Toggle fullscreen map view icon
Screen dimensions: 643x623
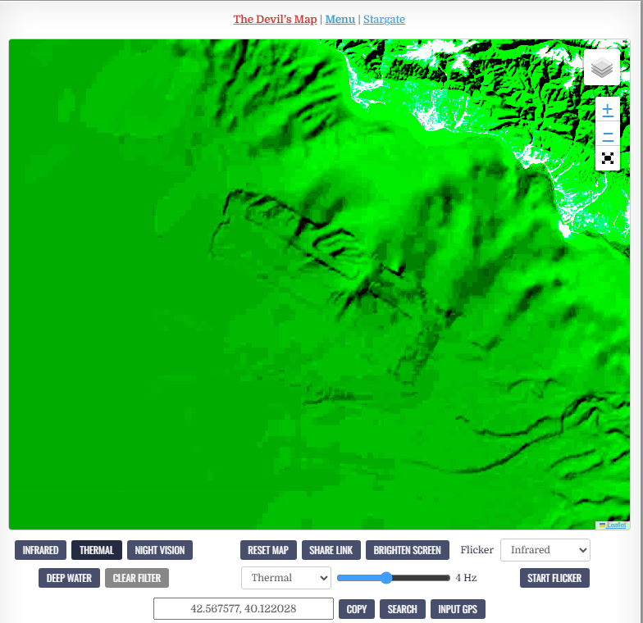point(607,159)
